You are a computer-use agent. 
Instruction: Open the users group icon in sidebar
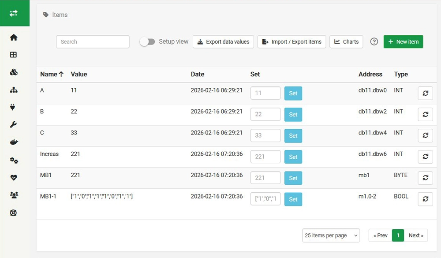(14, 195)
